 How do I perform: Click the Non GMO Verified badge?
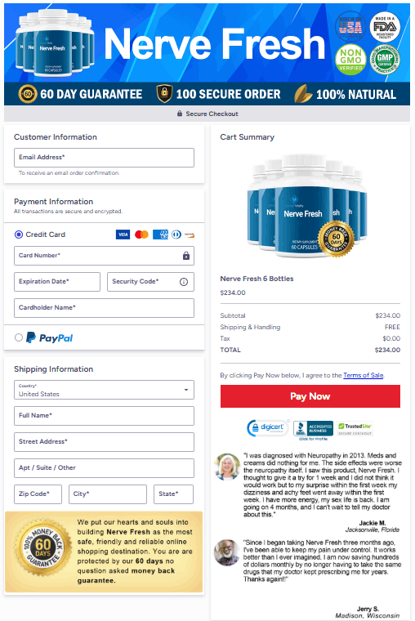[x=350, y=60]
